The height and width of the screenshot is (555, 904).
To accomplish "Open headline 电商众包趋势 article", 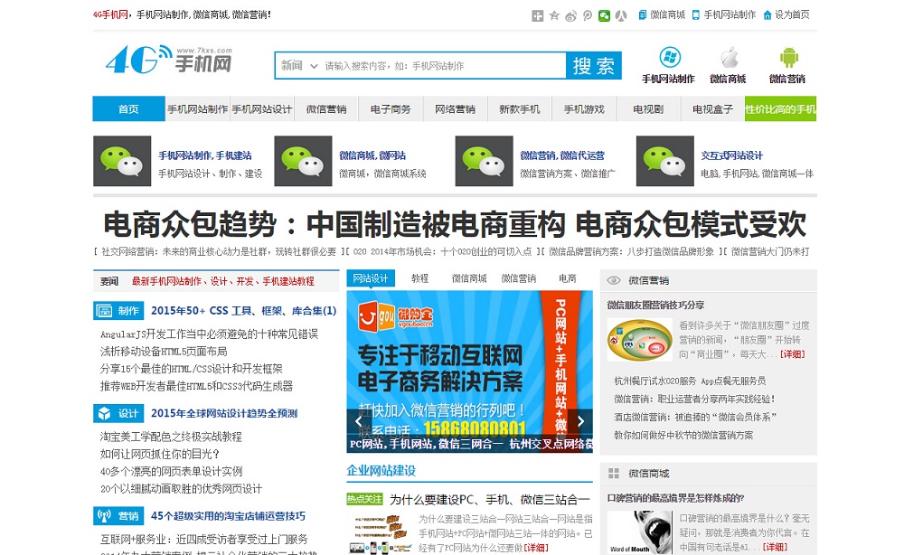I will click(455, 224).
